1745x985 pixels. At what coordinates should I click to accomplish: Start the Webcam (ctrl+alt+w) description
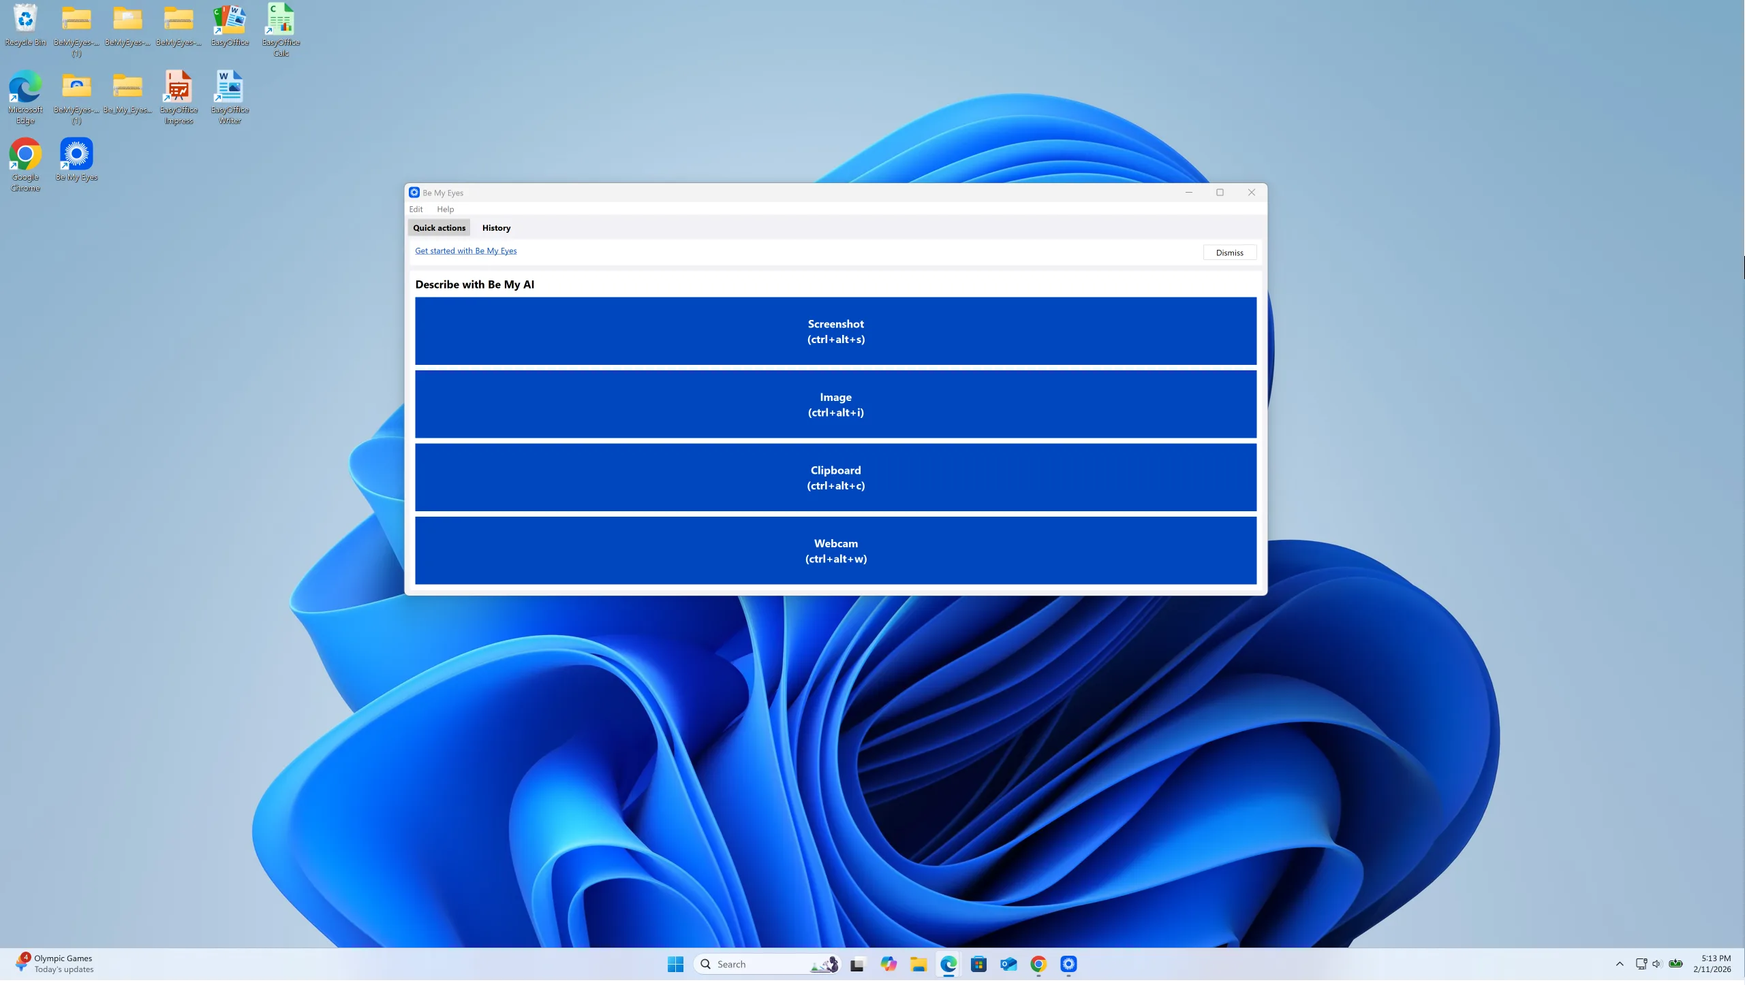(x=835, y=551)
